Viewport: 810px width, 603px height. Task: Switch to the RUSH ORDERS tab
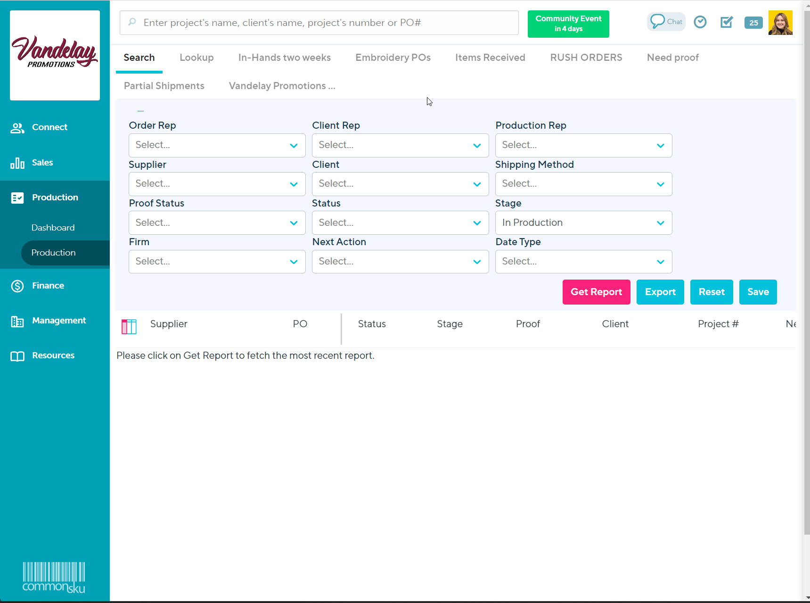[x=586, y=58]
